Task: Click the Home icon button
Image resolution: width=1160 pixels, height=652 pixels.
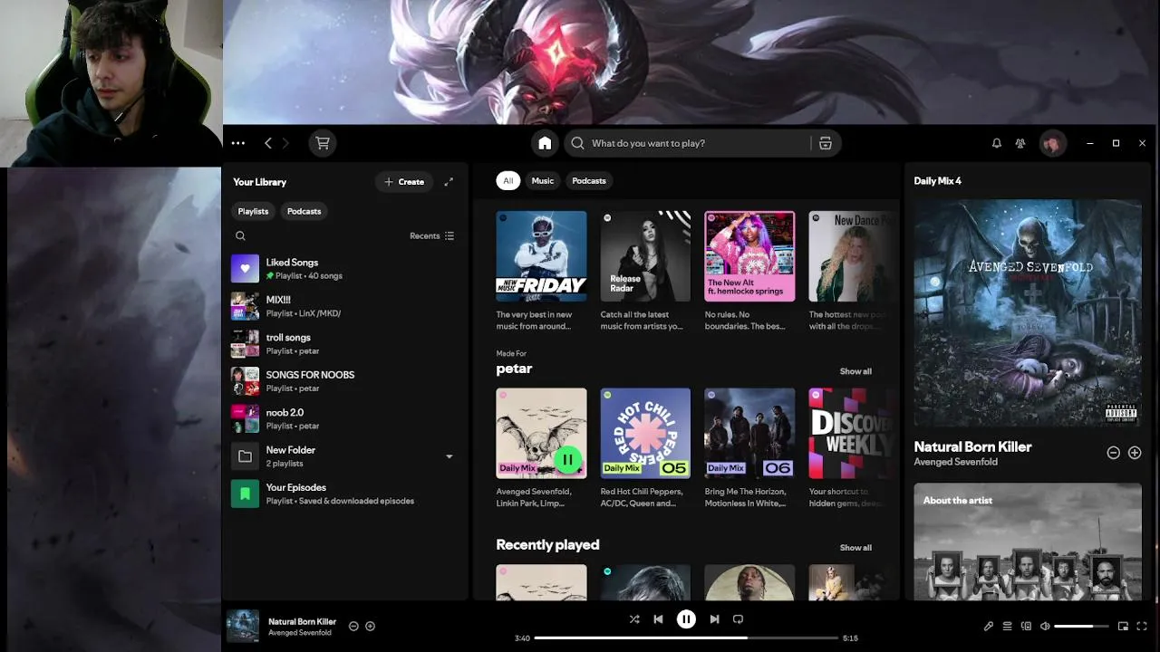Action: pos(545,143)
